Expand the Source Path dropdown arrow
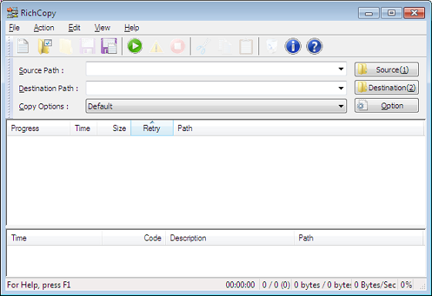Image resolution: width=432 pixels, height=296 pixels. click(x=341, y=69)
